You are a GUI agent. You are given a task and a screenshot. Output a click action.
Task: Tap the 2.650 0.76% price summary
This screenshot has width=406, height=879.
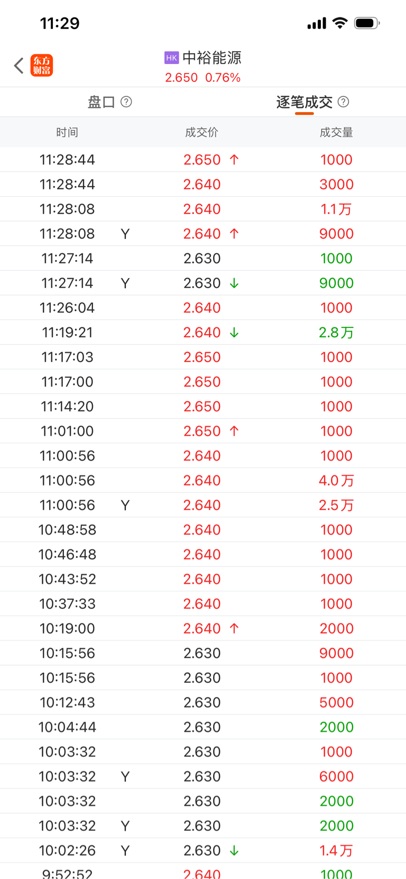tap(202, 78)
